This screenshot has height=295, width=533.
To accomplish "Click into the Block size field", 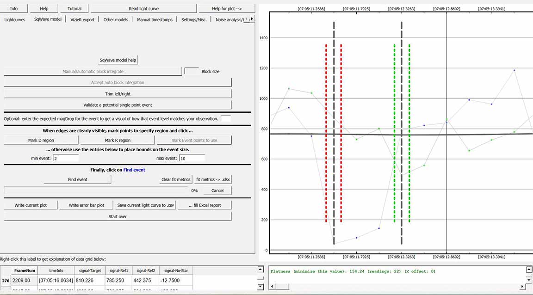I will (x=191, y=71).
